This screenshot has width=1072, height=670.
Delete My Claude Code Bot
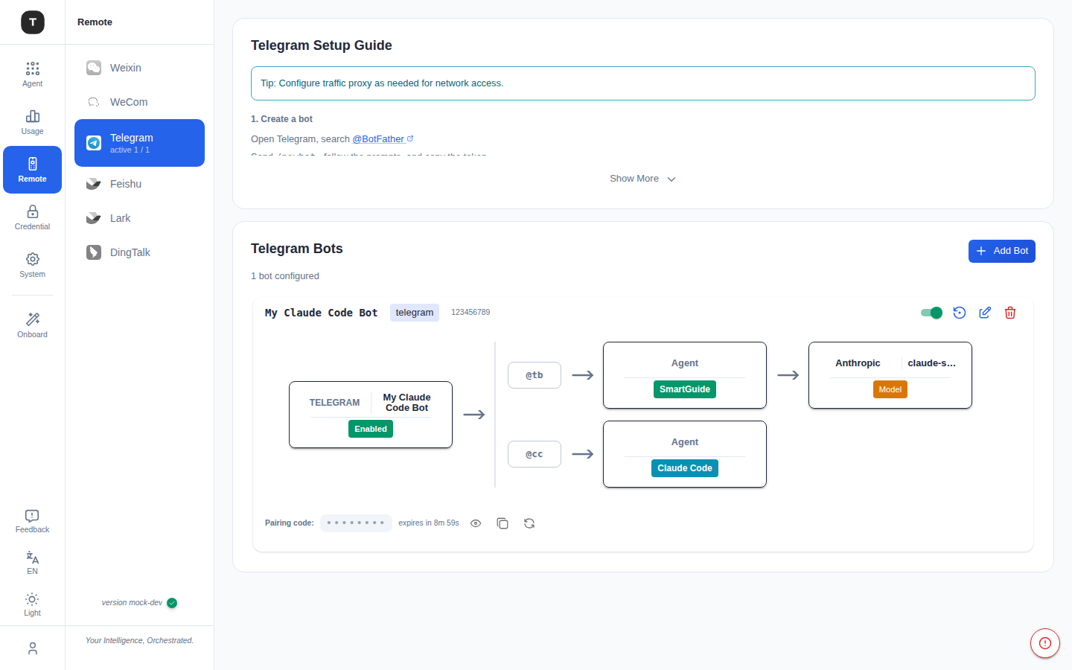(x=1010, y=313)
